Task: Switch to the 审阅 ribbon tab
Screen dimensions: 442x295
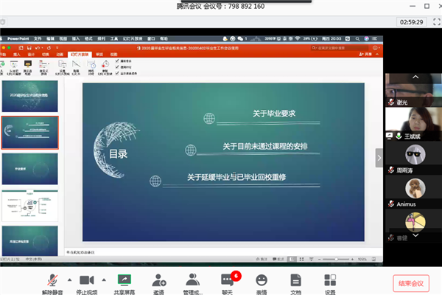Action: pos(99,55)
